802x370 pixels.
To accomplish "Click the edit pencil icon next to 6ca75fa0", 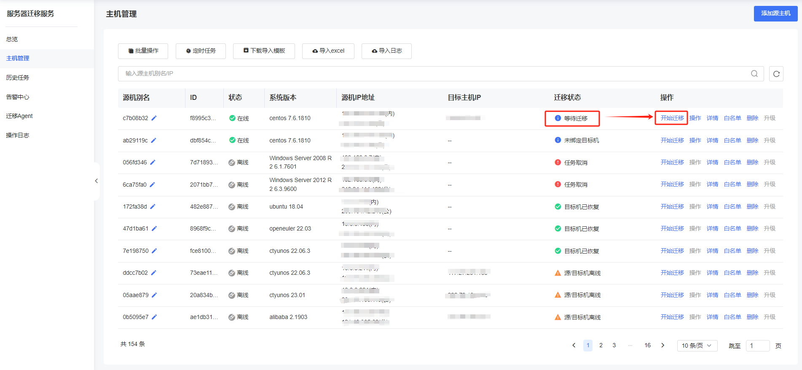I will point(153,185).
